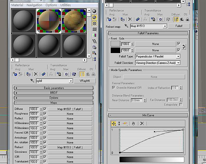206x164 pixels.
Task: Click Delete Point X icon in Mix Curve
Action: coord(142,124)
